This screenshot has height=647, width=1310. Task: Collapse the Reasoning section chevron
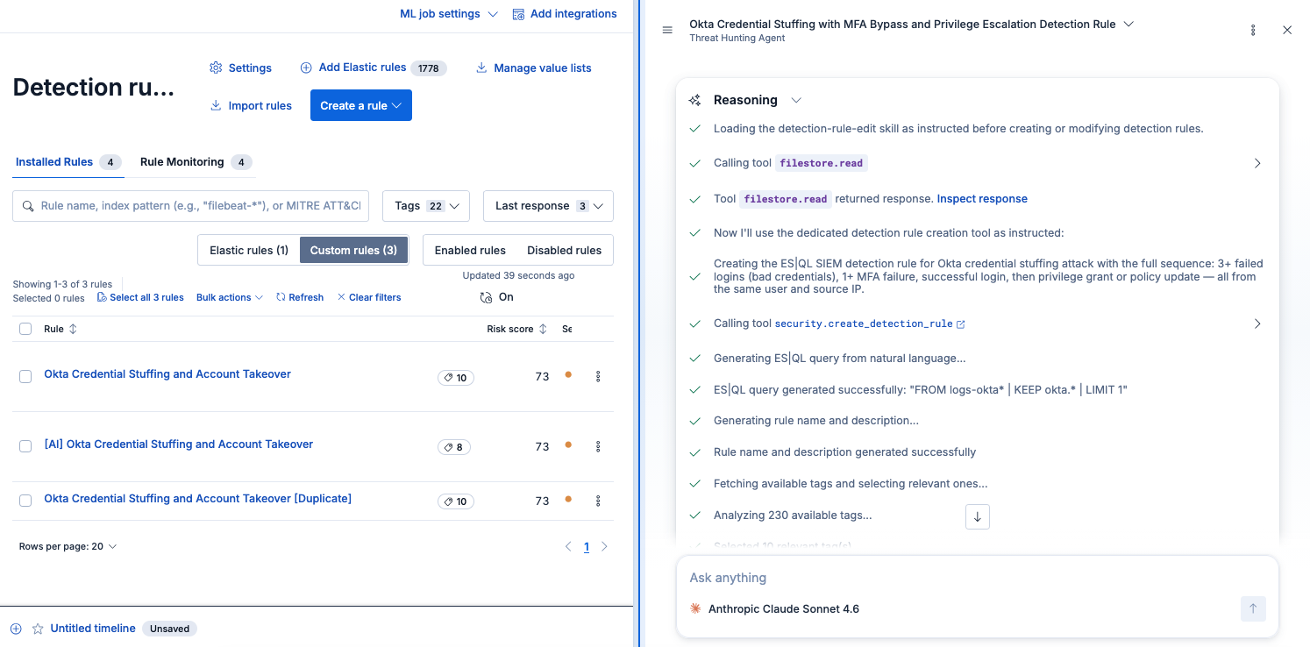pyautogui.click(x=796, y=100)
